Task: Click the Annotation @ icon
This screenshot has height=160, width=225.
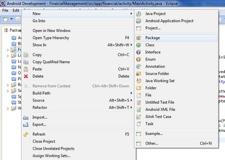Action: coord(138,67)
